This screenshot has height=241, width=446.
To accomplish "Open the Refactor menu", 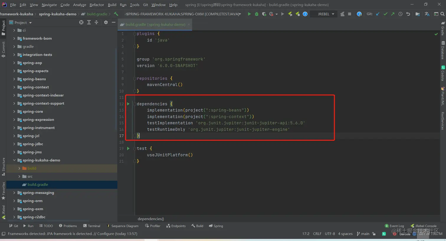I will tap(97, 5).
